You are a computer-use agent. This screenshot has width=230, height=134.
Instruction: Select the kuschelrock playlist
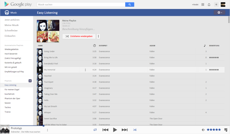(10, 94)
